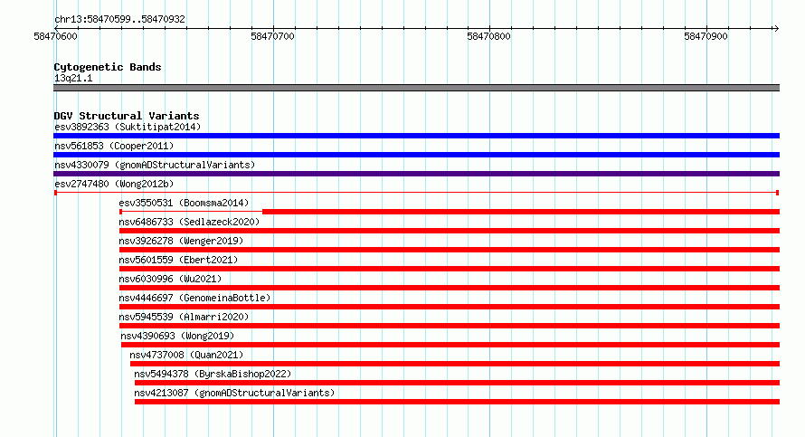The image size is (805, 437).
Task: Click the Cytogenetic Bands track title
Action: pyautogui.click(x=108, y=67)
